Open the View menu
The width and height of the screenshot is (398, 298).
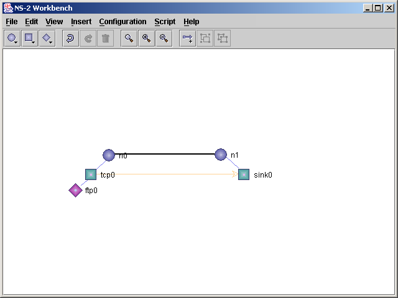point(54,22)
